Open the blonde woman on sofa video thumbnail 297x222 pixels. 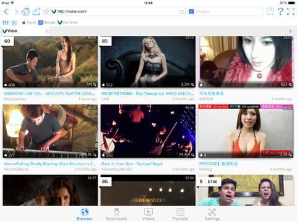pos(148,62)
